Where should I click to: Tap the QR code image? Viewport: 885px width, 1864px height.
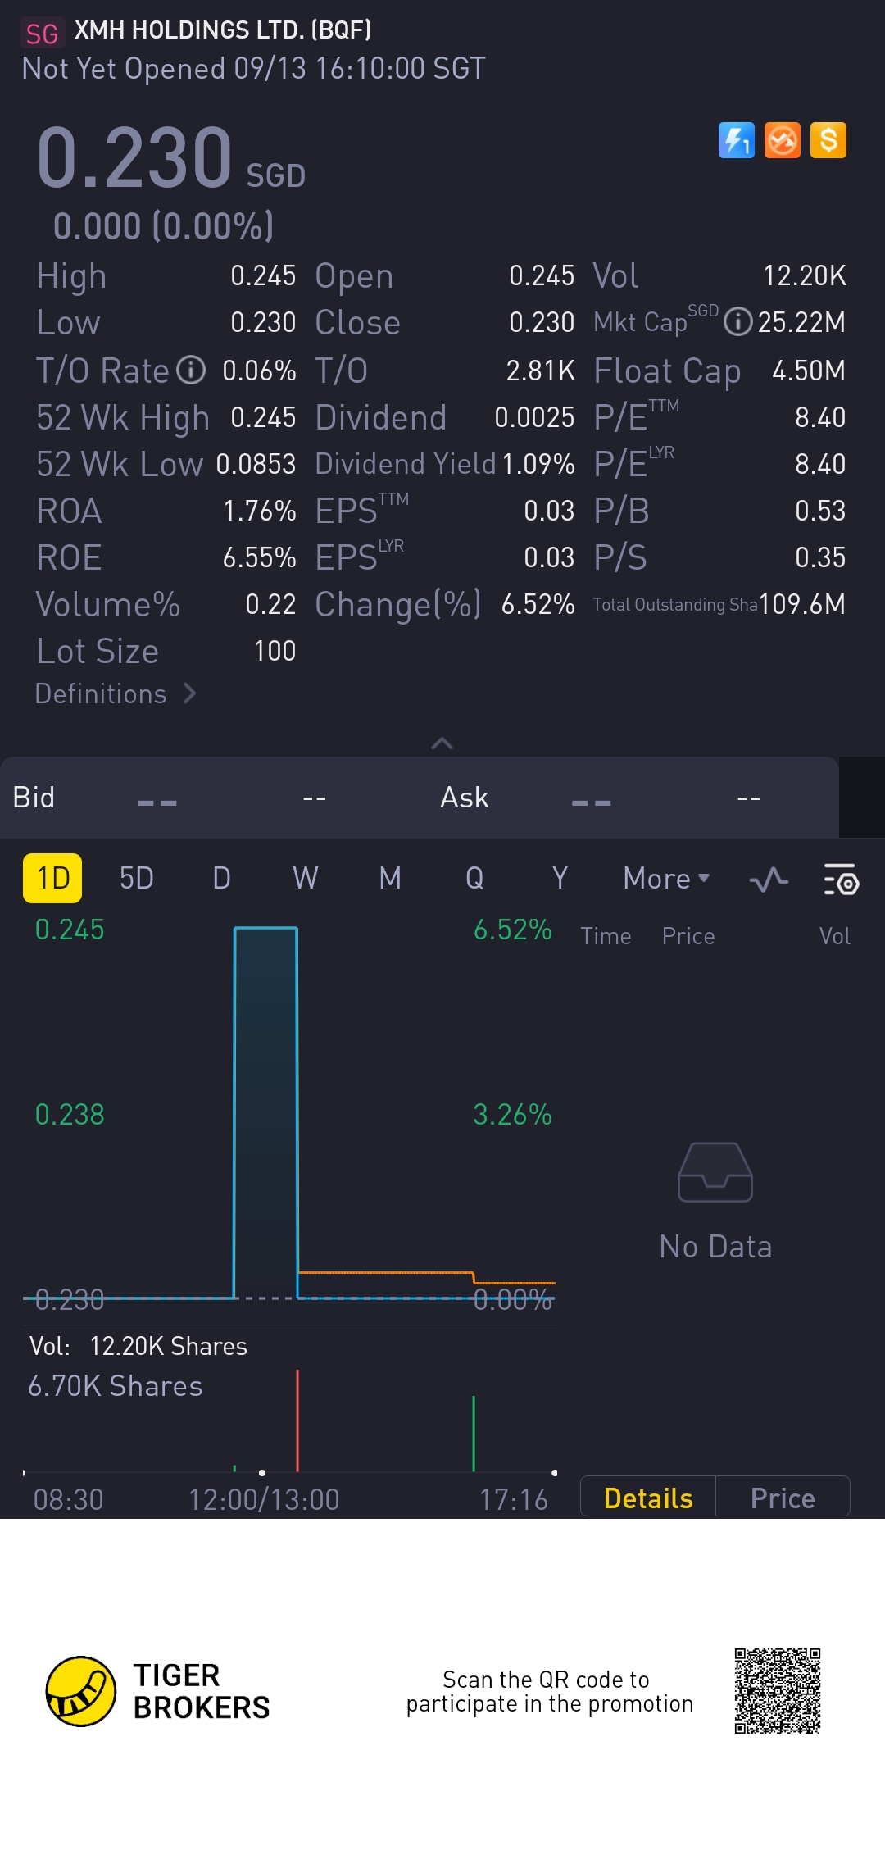point(777,1690)
